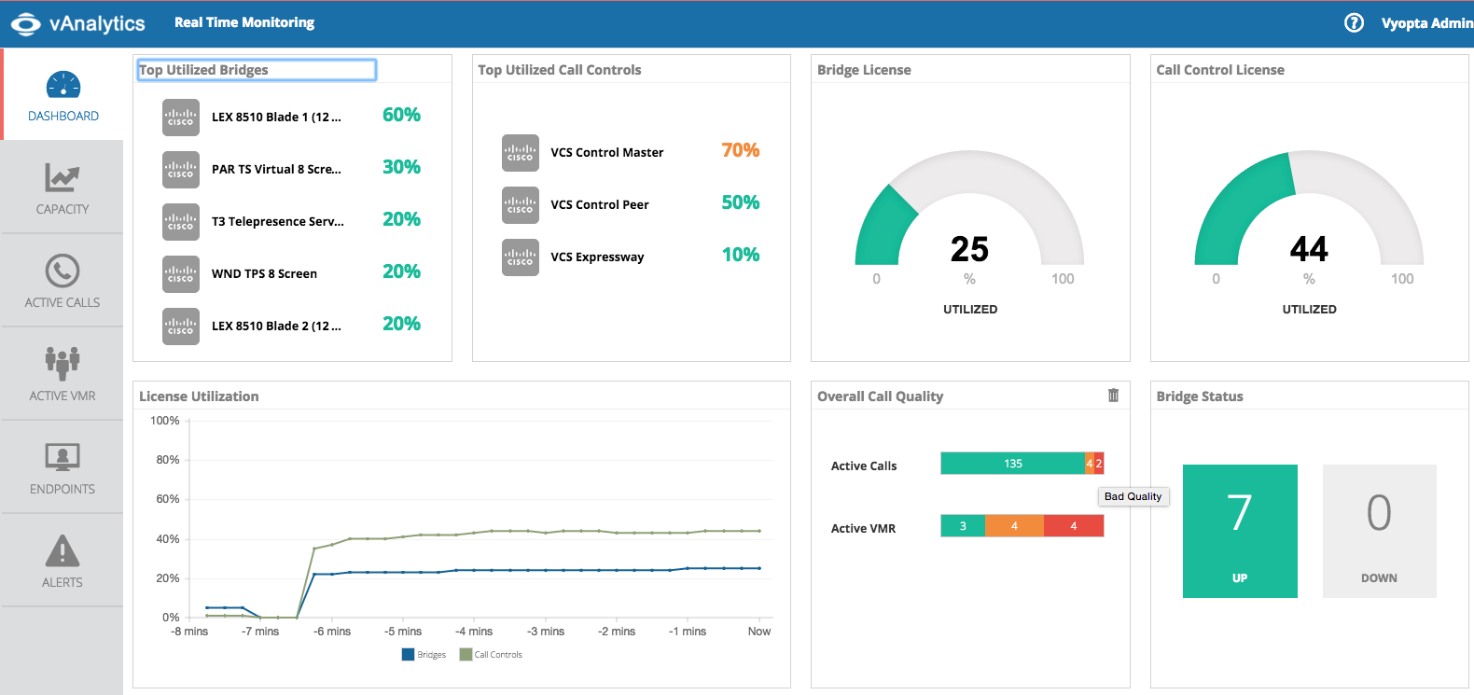The height and width of the screenshot is (695, 1474).
Task: Open the Vyopta Admin user menu
Action: tap(1427, 23)
